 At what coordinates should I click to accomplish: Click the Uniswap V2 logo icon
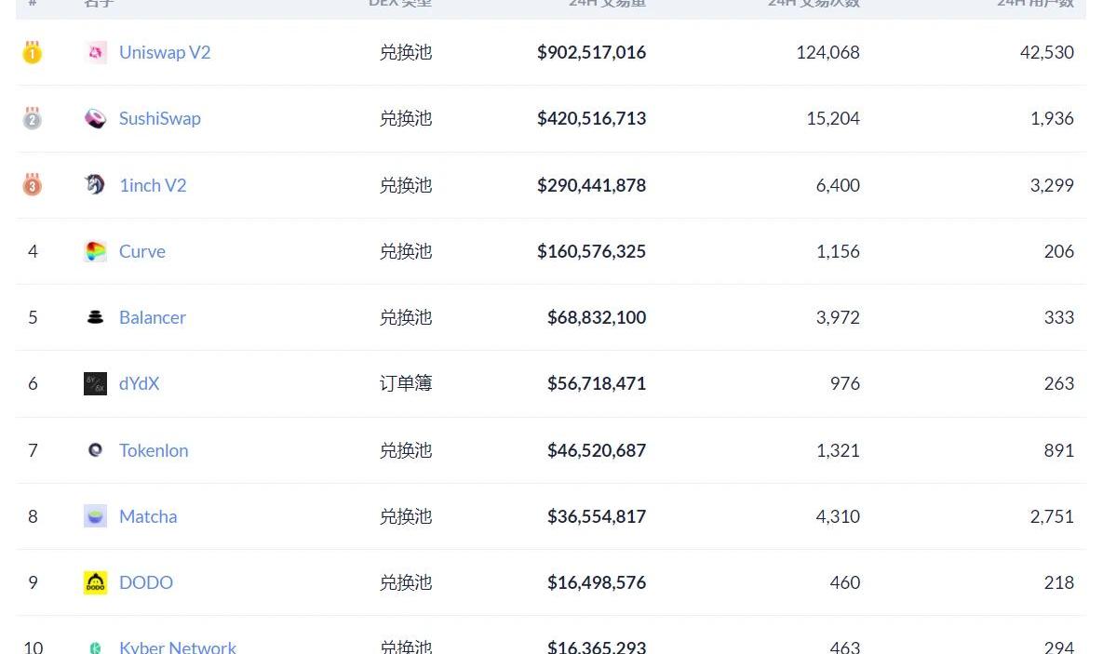[x=95, y=53]
